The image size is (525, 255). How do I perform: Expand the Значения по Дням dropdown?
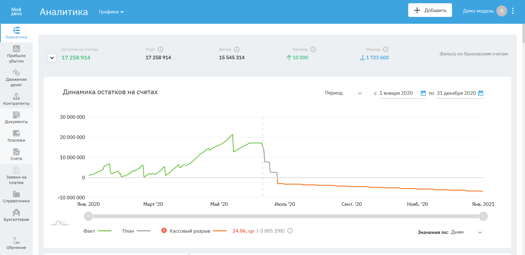(466, 232)
